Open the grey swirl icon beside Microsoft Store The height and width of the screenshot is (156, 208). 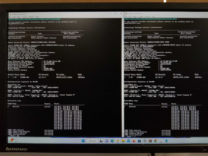pos(145,141)
